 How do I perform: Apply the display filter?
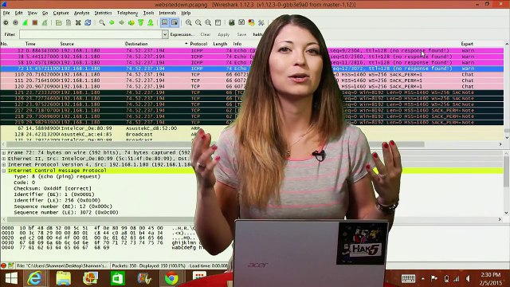(223, 34)
